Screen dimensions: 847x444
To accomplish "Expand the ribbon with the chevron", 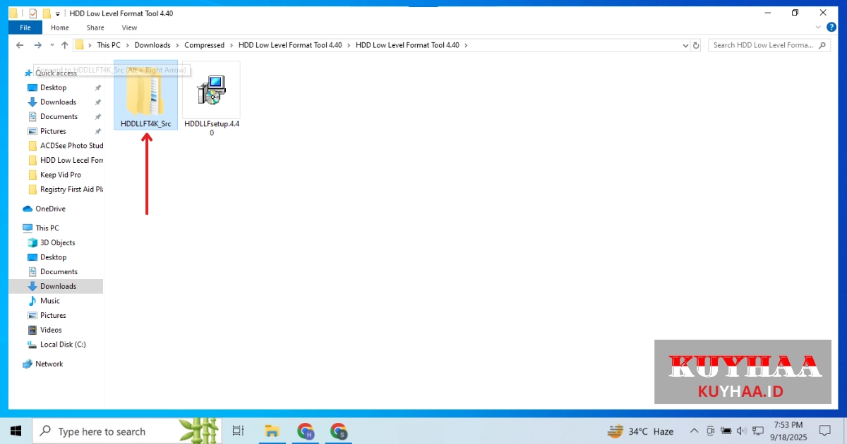I will (819, 27).
